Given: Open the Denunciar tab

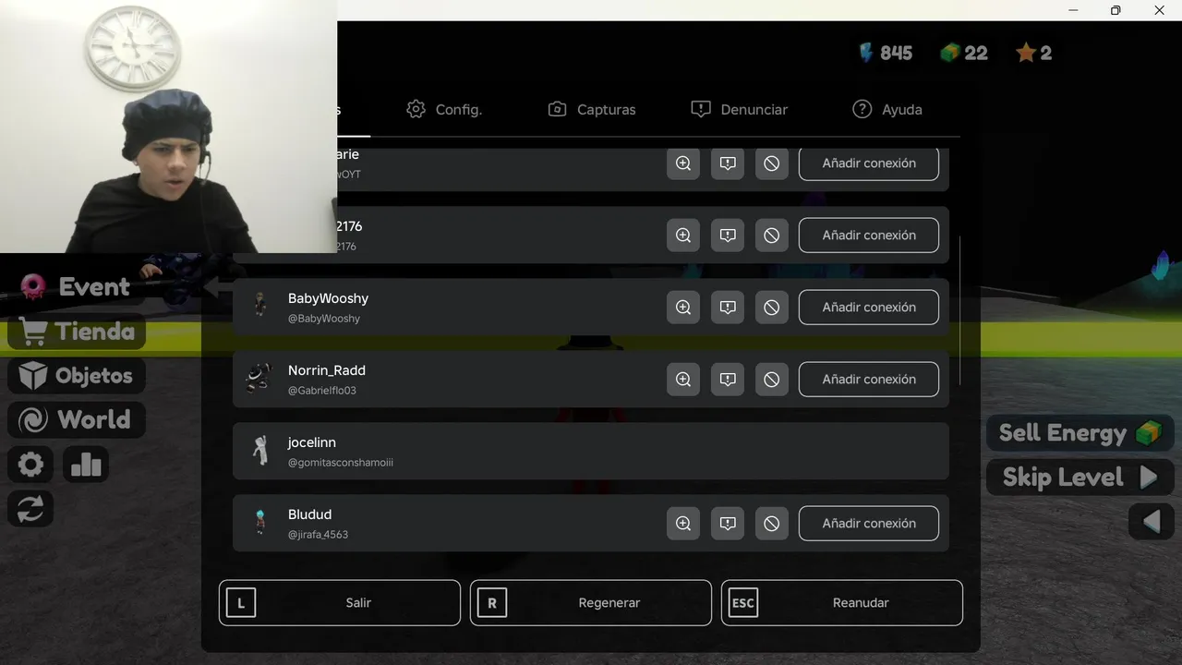Looking at the screenshot, I should pos(740,109).
